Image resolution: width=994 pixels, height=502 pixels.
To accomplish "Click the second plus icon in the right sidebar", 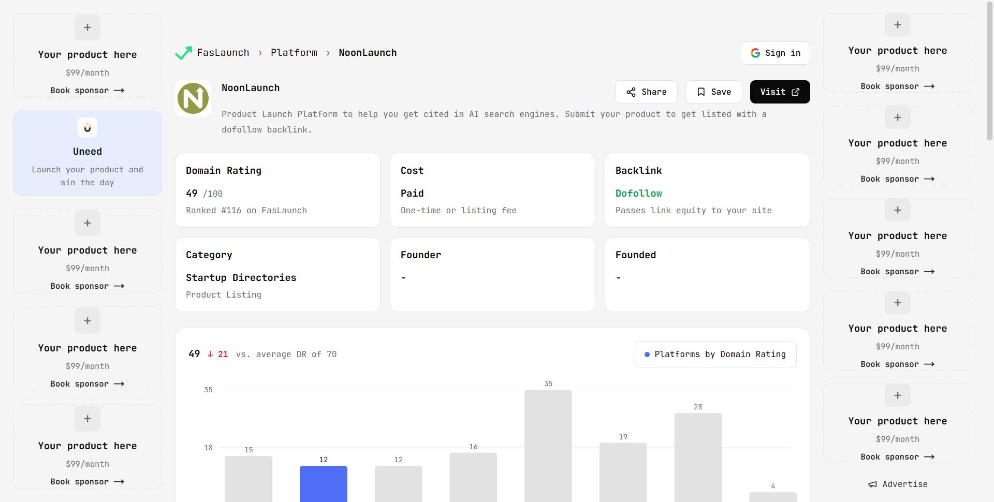I will tap(898, 117).
